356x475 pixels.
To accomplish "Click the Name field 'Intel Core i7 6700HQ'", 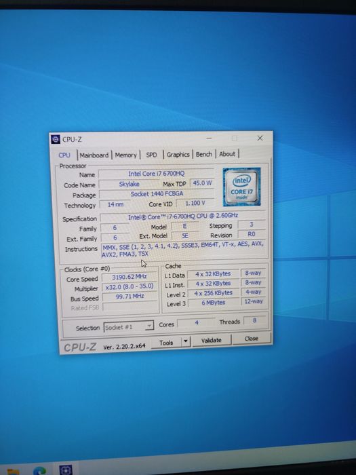I will click(x=156, y=174).
